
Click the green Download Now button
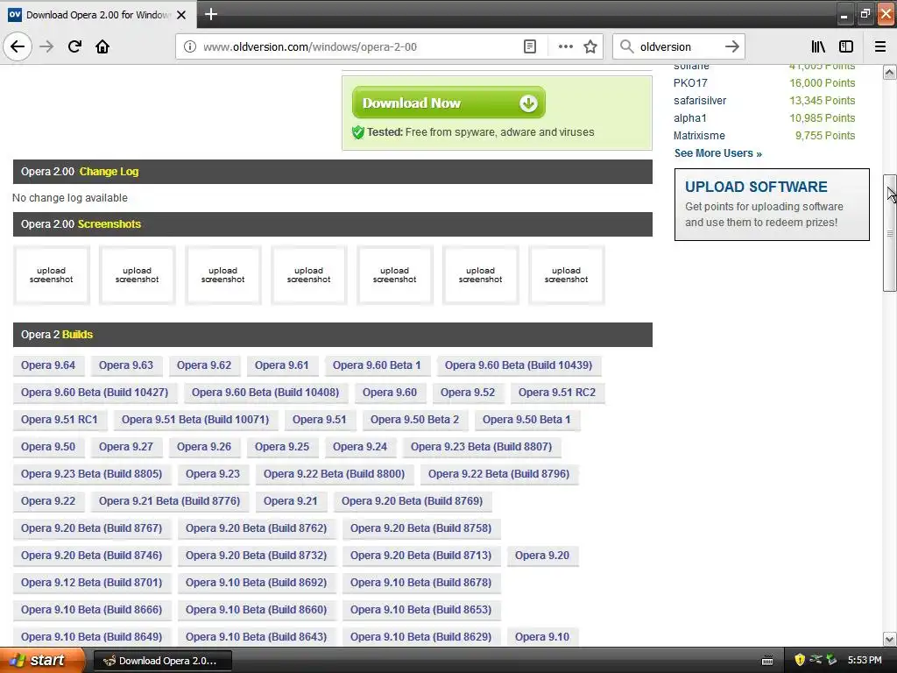pyautogui.click(x=448, y=103)
